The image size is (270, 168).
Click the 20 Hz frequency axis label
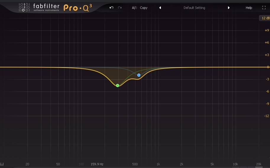click(x=27, y=164)
